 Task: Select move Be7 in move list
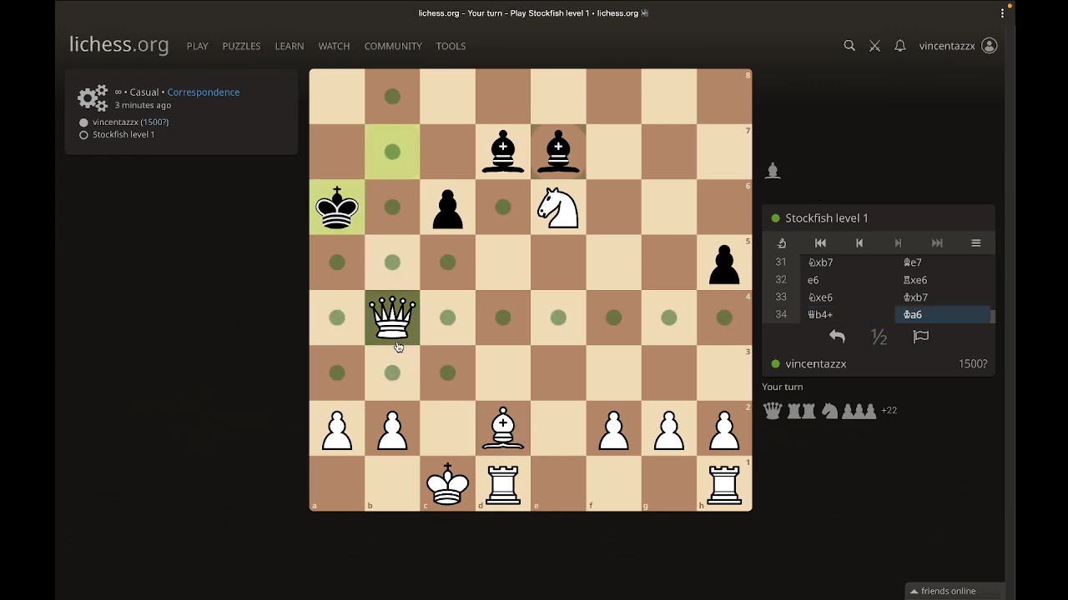tap(943, 262)
